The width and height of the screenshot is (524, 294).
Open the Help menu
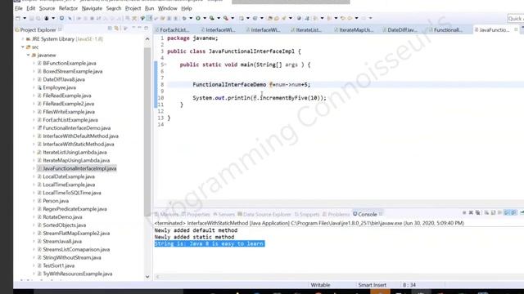click(x=187, y=8)
